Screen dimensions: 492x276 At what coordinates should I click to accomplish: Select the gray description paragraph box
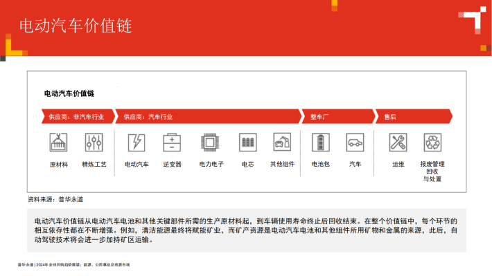point(247,230)
